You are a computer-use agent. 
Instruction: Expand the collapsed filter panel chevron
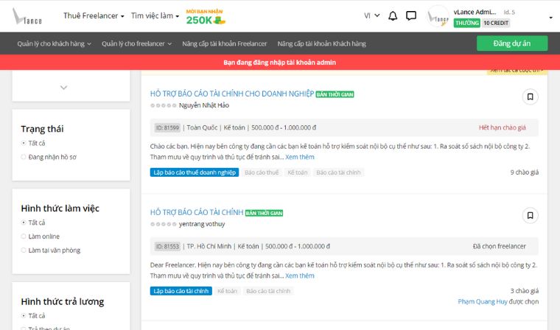pyautogui.click(x=63, y=88)
